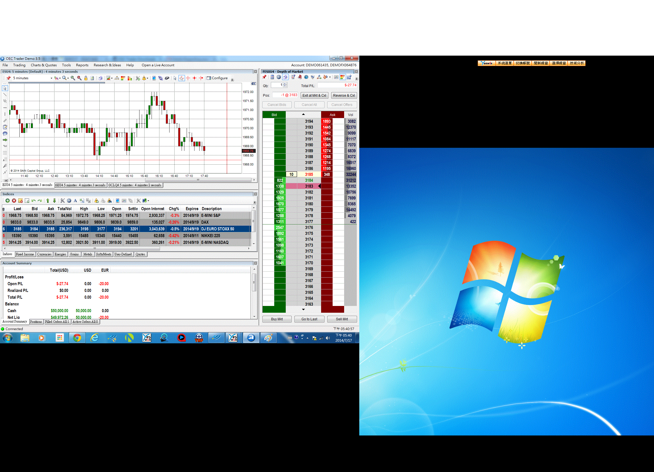This screenshot has height=472, width=654.
Task: Click the green Bid column header swatch
Action: click(x=274, y=115)
